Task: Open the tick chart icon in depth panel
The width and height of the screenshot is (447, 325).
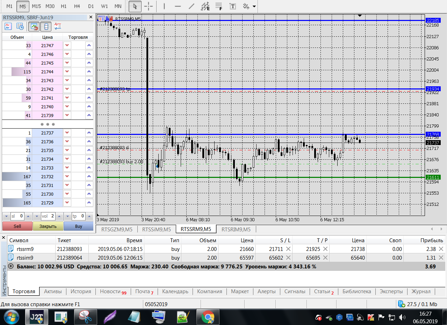Action: coord(8,26)
